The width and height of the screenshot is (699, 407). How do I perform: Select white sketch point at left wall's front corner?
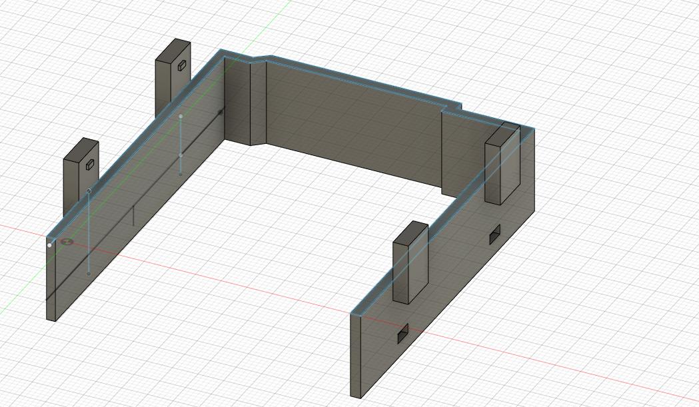[x=49, y=245]
